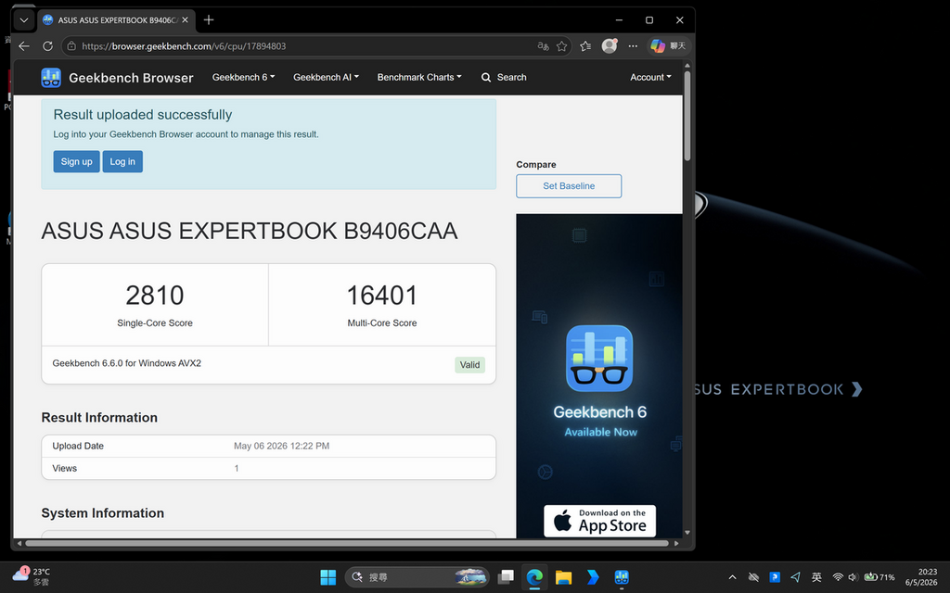The width and height of the screenshot is (950, 593).
Task: View site information lock icon
Action: [71, 46]
